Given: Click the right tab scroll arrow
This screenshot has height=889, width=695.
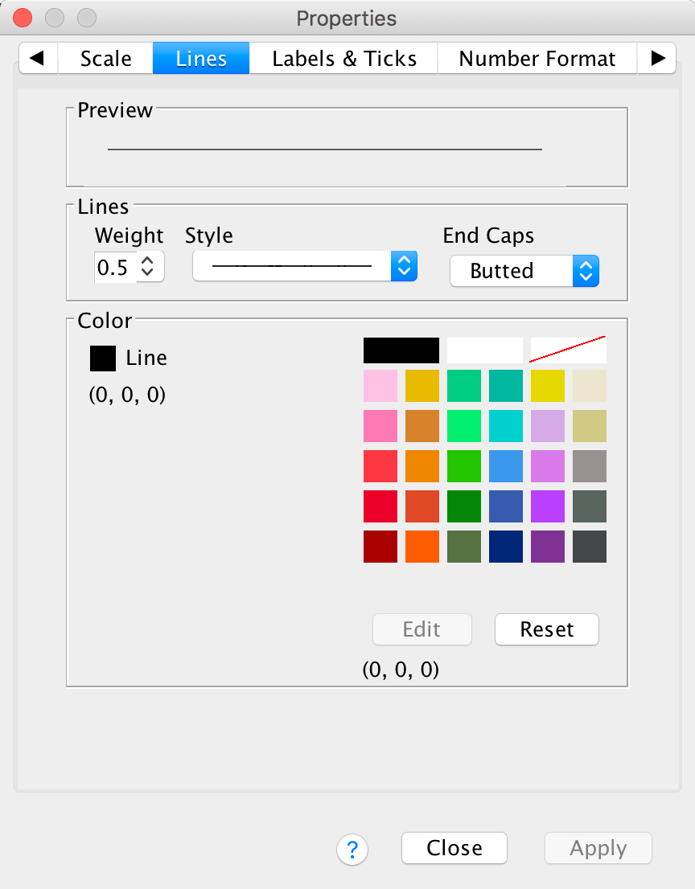Looking at the screenshot, I should (658, 59).
